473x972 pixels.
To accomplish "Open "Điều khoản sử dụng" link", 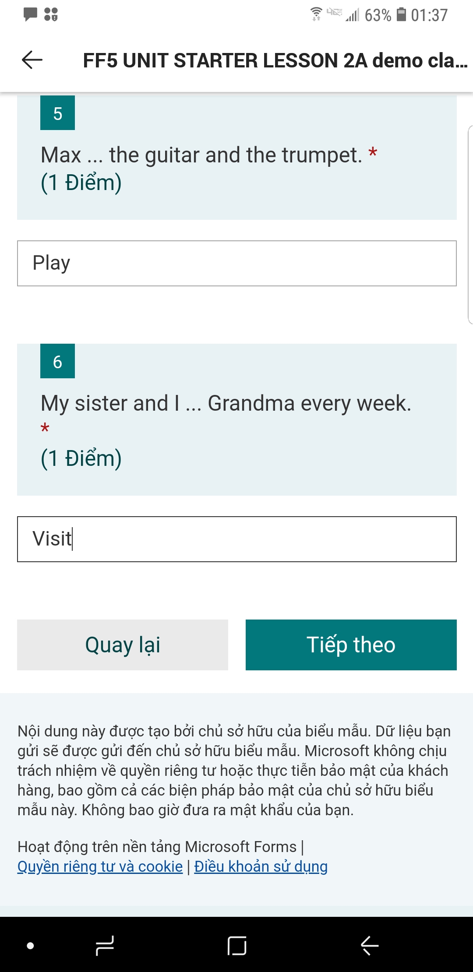I will [x=261, y=867].
